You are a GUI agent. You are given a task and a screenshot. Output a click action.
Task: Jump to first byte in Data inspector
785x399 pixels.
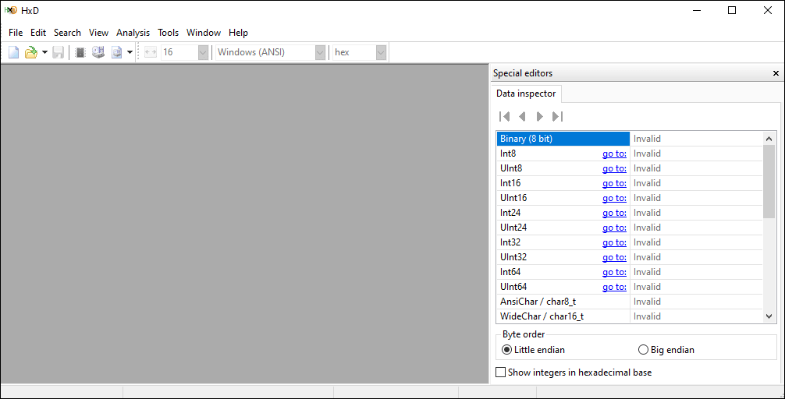(x=505, y=116)
